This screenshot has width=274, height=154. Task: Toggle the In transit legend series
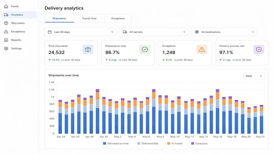point(175,143)
